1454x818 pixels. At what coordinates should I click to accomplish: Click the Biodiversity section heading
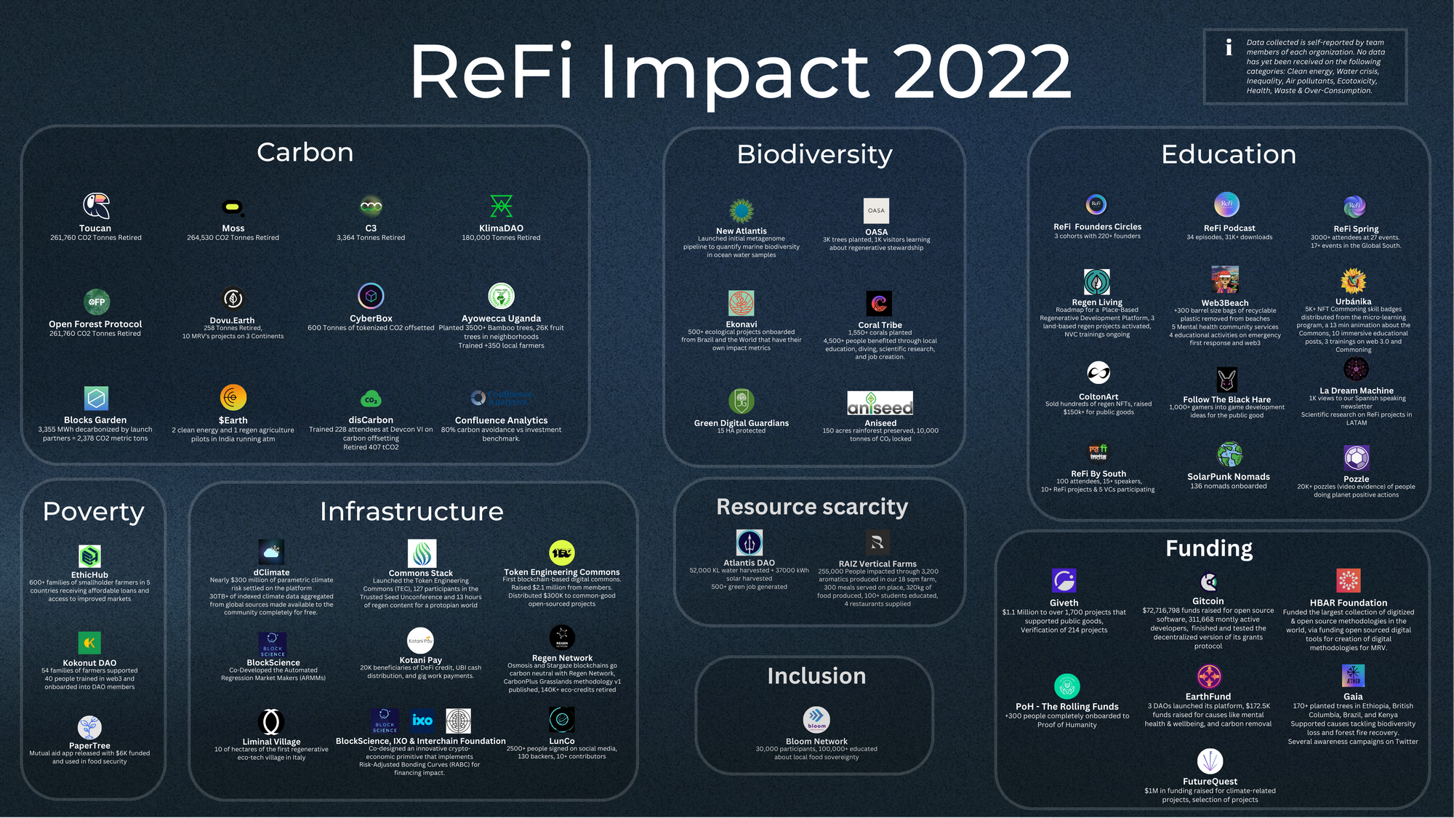[814, 154]
